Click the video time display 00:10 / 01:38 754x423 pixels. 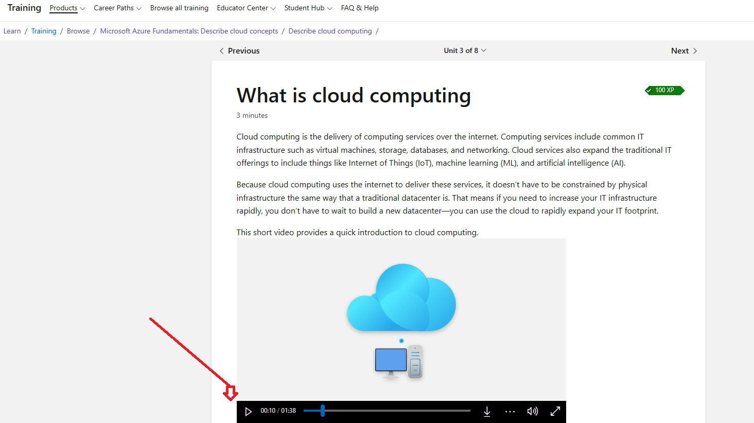(278, 411)
